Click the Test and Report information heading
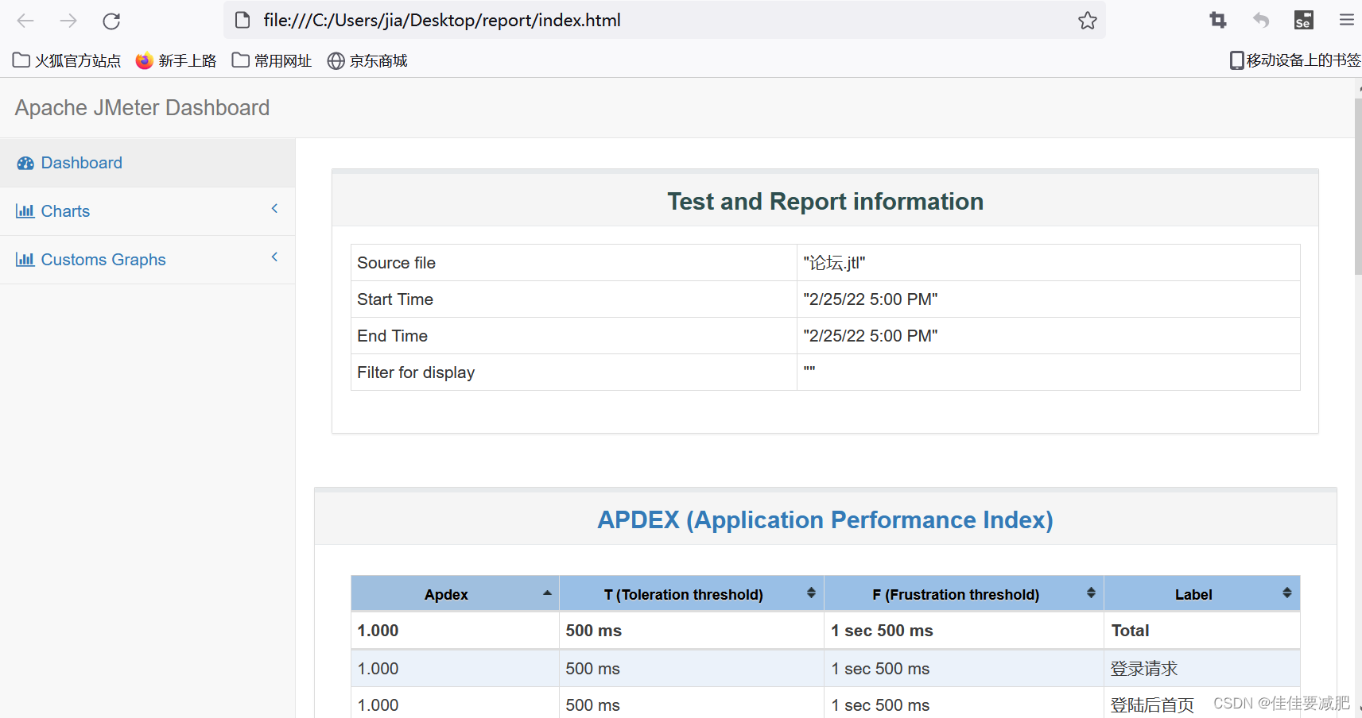The height and width of the screenshot is (718, 1362). tap(825, 202)
